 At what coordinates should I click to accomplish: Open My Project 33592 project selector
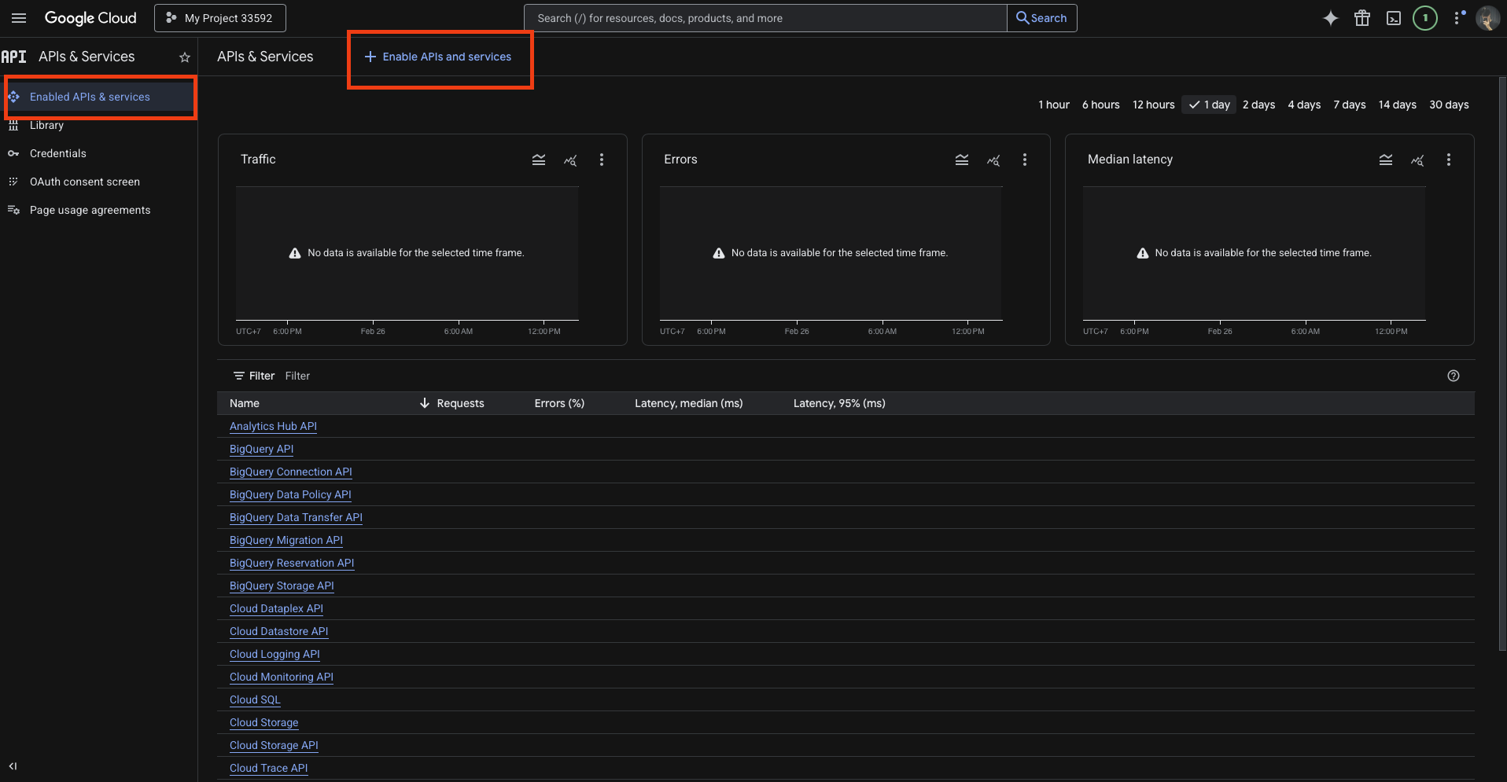220,18
